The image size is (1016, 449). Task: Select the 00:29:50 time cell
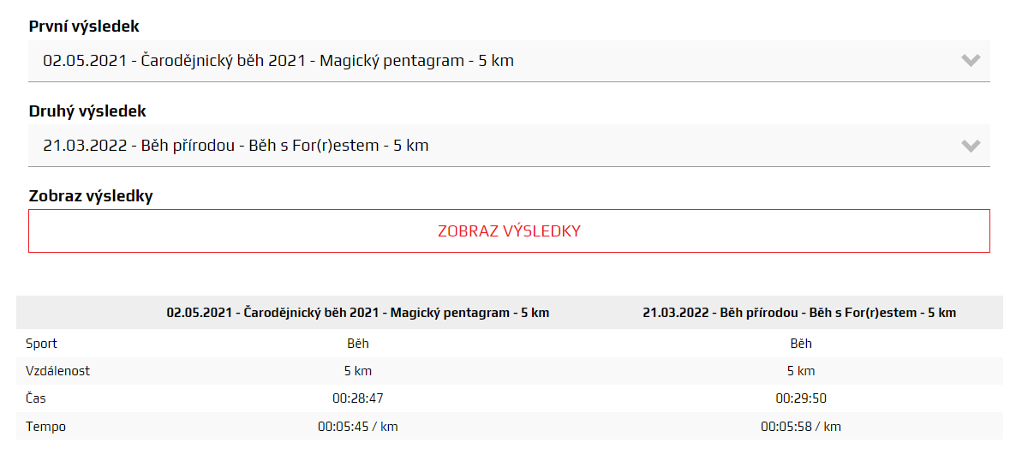coord(801,398)
